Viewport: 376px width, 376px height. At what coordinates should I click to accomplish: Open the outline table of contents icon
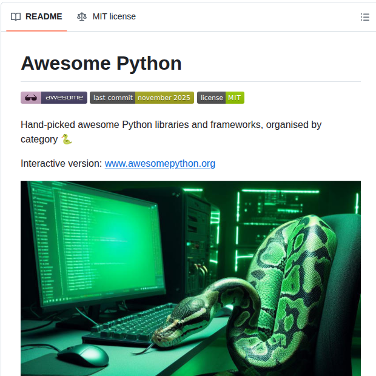point(364,17)
